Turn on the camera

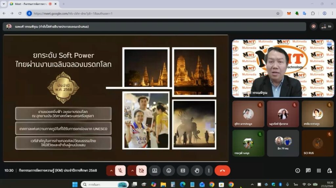coord(141,171)
